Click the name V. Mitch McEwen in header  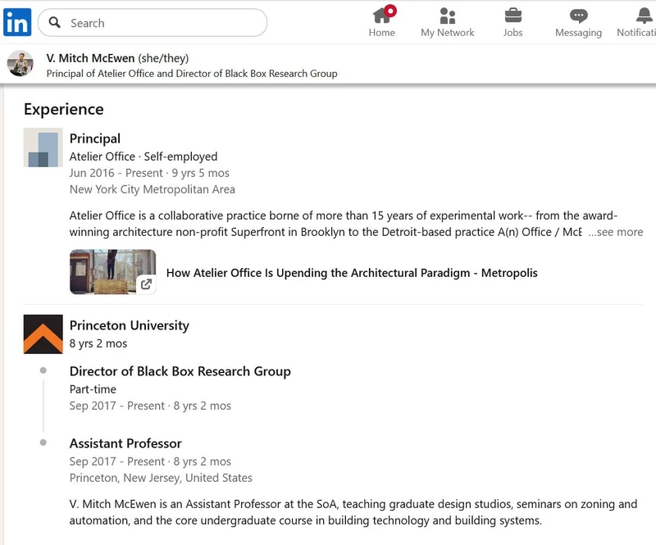tap(90, 58)
